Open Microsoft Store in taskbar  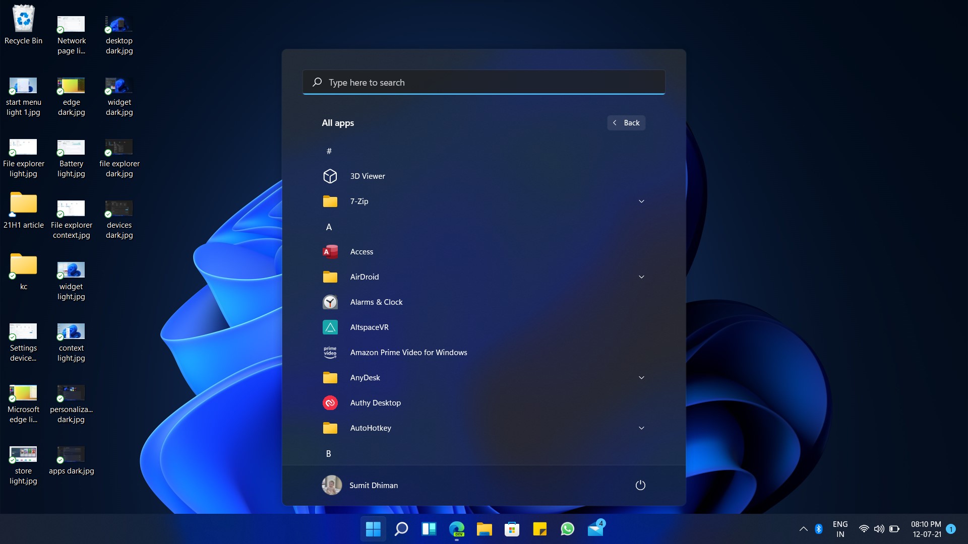click(512, 529)
